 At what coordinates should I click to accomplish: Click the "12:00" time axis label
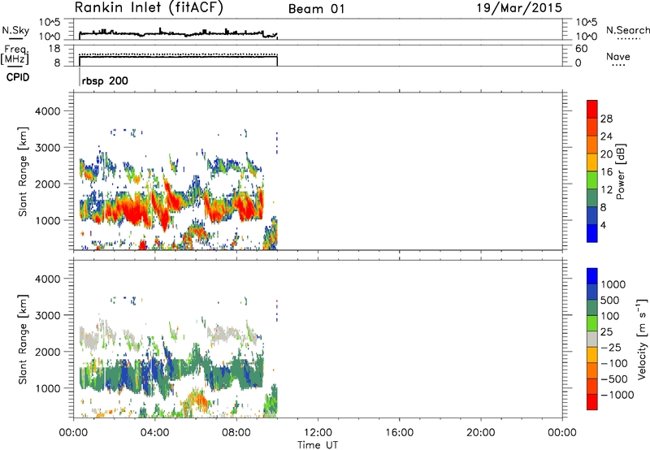pyautogui.click(x=318, y=433)
